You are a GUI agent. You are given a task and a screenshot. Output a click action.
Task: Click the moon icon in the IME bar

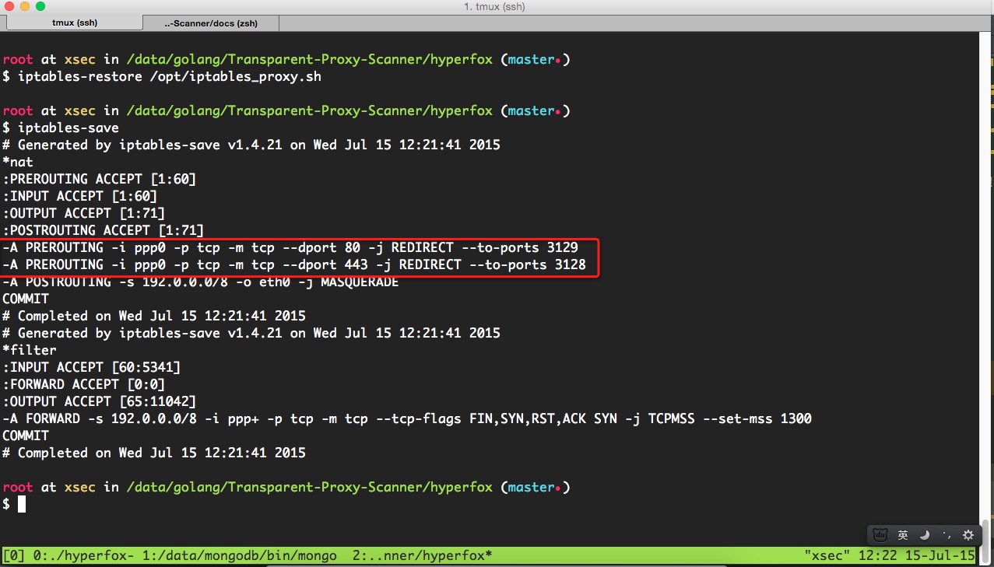pyautogui.click(x=925, y=535)
